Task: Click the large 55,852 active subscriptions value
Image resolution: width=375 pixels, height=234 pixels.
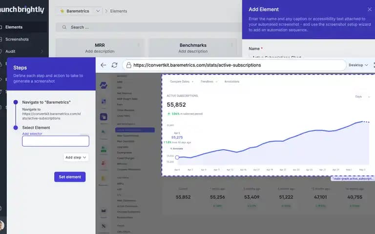Action: [176, 105]
